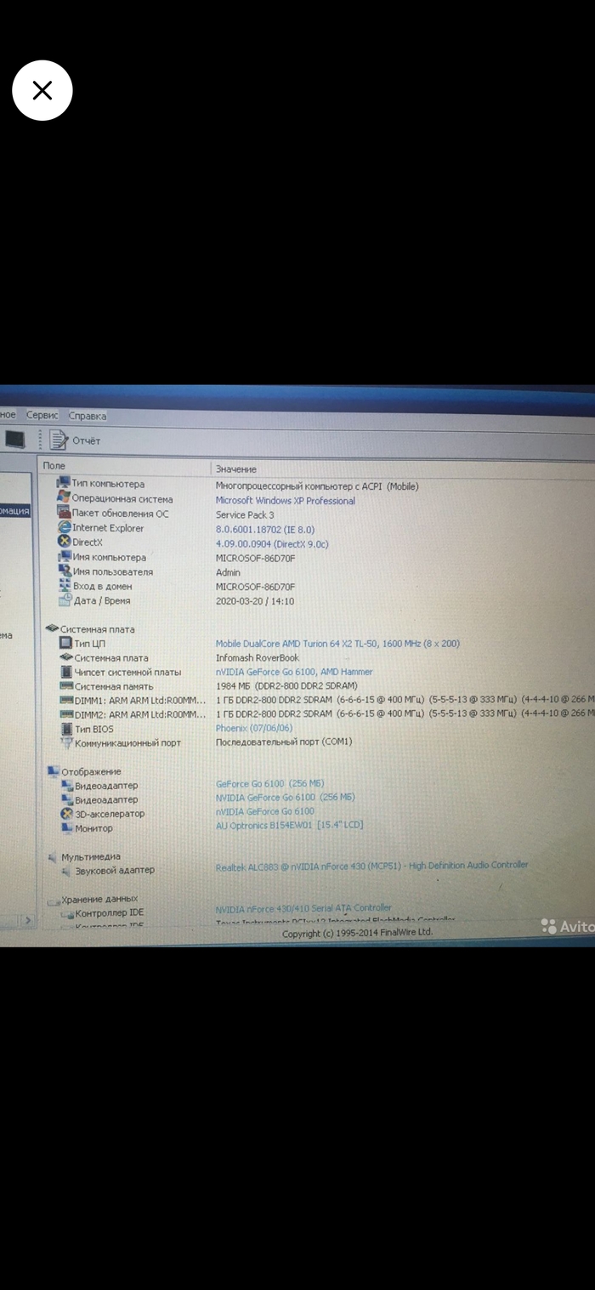Click the Internet Explorer icon in the list
This screenshot has width=595, height=1290.
coord(64,528)
